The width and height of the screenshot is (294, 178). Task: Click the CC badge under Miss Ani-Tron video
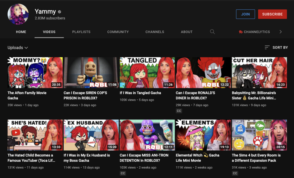click(x=123, y=173)
